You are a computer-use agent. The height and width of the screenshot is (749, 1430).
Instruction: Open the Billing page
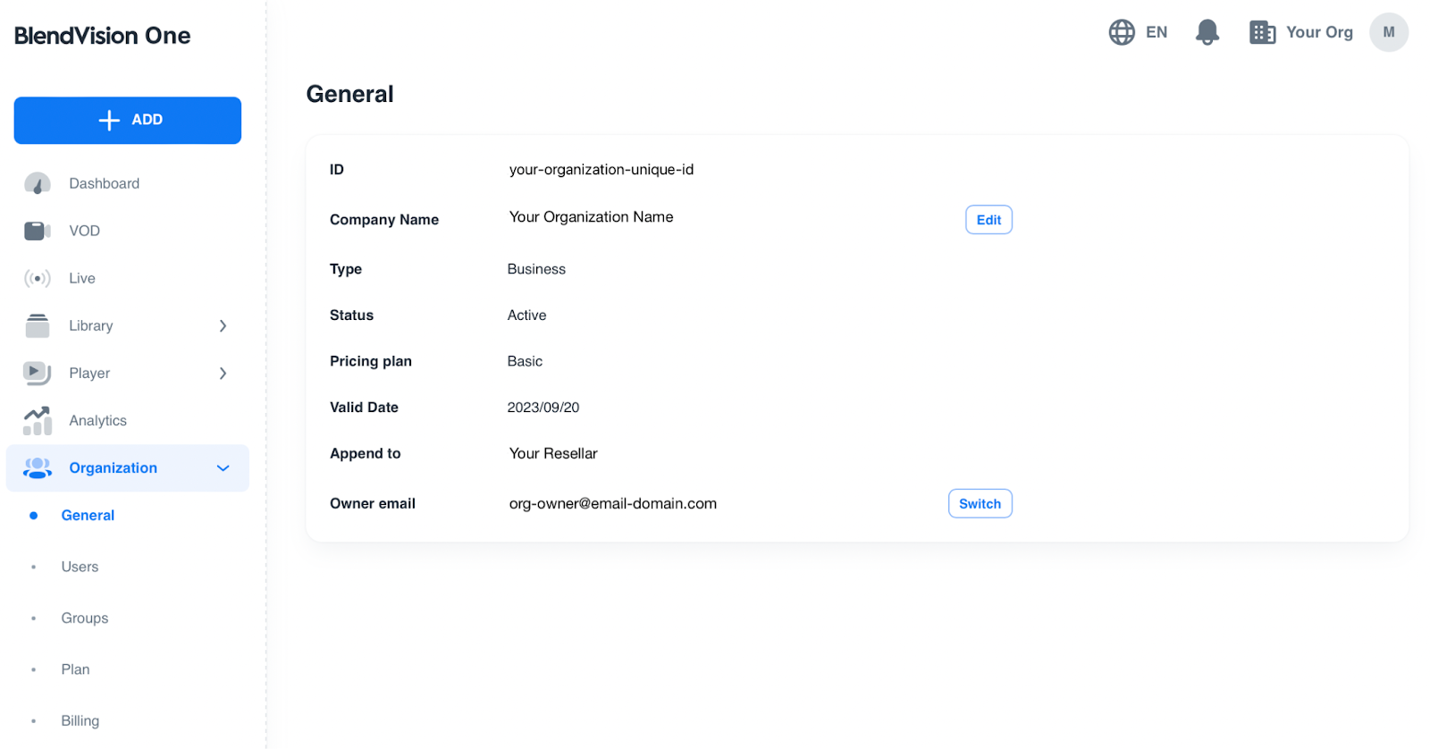80,720
